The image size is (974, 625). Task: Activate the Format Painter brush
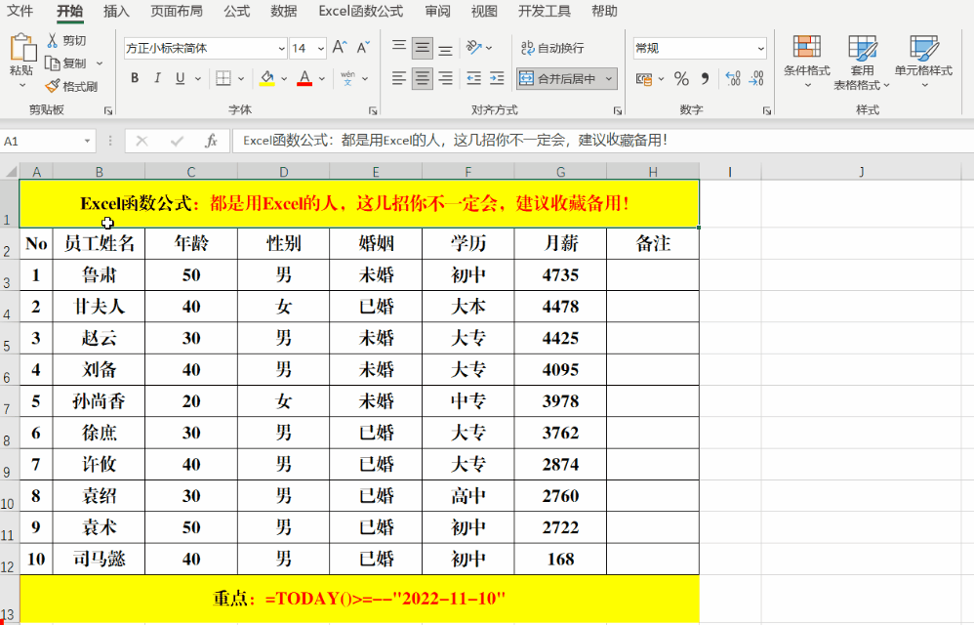pos(71,86)
